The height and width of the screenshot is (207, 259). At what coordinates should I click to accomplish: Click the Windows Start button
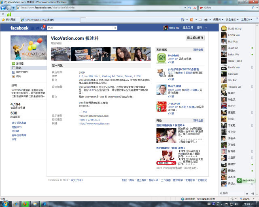point(5,204)
